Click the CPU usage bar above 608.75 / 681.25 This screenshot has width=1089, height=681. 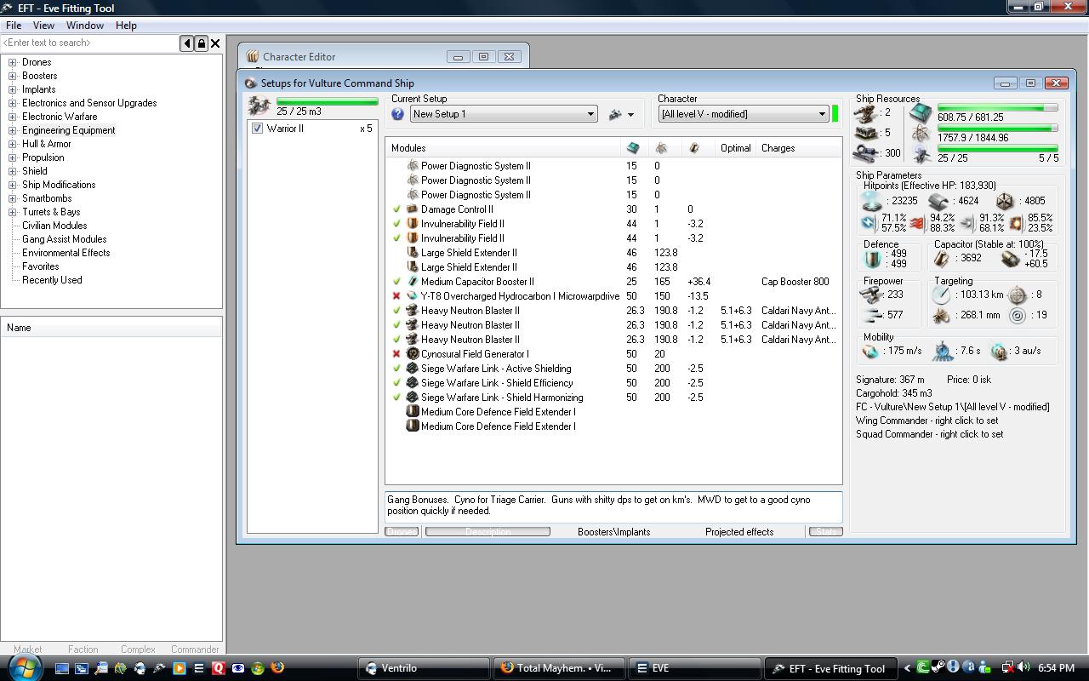(997, 108)
